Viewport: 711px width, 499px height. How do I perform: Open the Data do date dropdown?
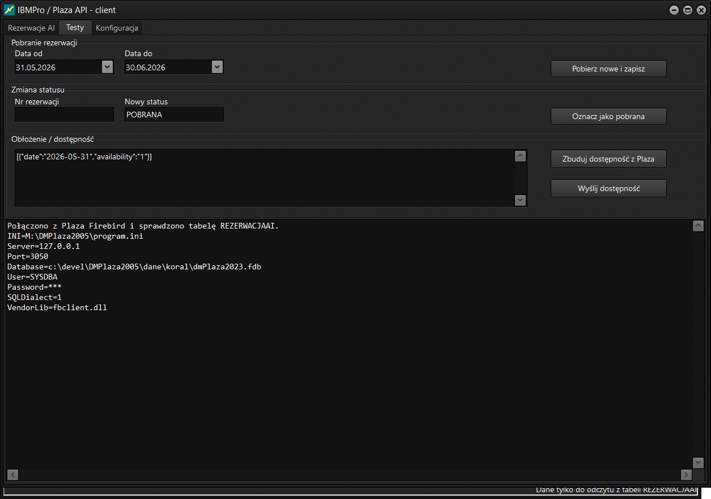217,67
